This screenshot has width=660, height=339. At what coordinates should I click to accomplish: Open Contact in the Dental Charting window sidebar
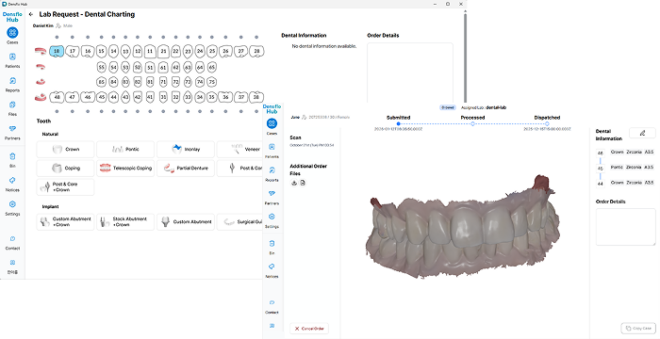(12, 242)
